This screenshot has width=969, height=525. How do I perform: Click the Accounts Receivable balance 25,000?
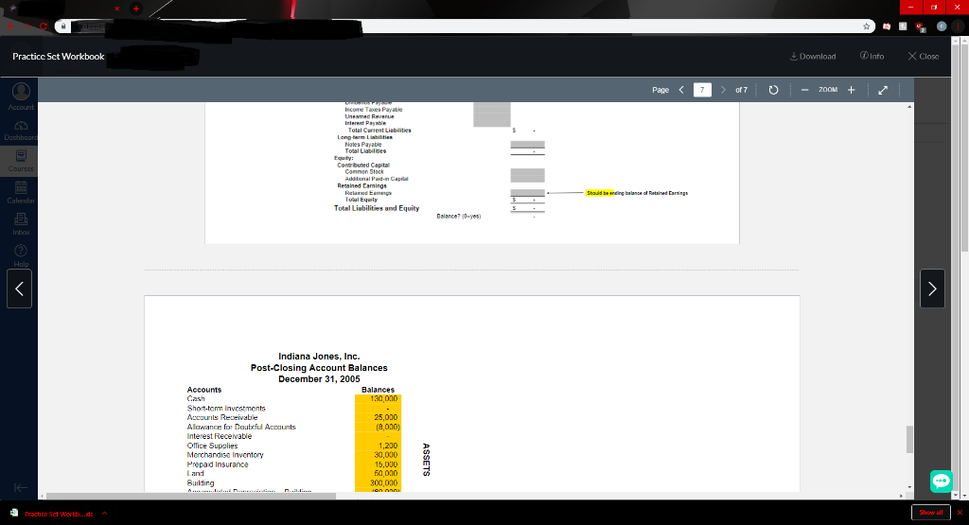pyautogui.click(x=379, y=417)
